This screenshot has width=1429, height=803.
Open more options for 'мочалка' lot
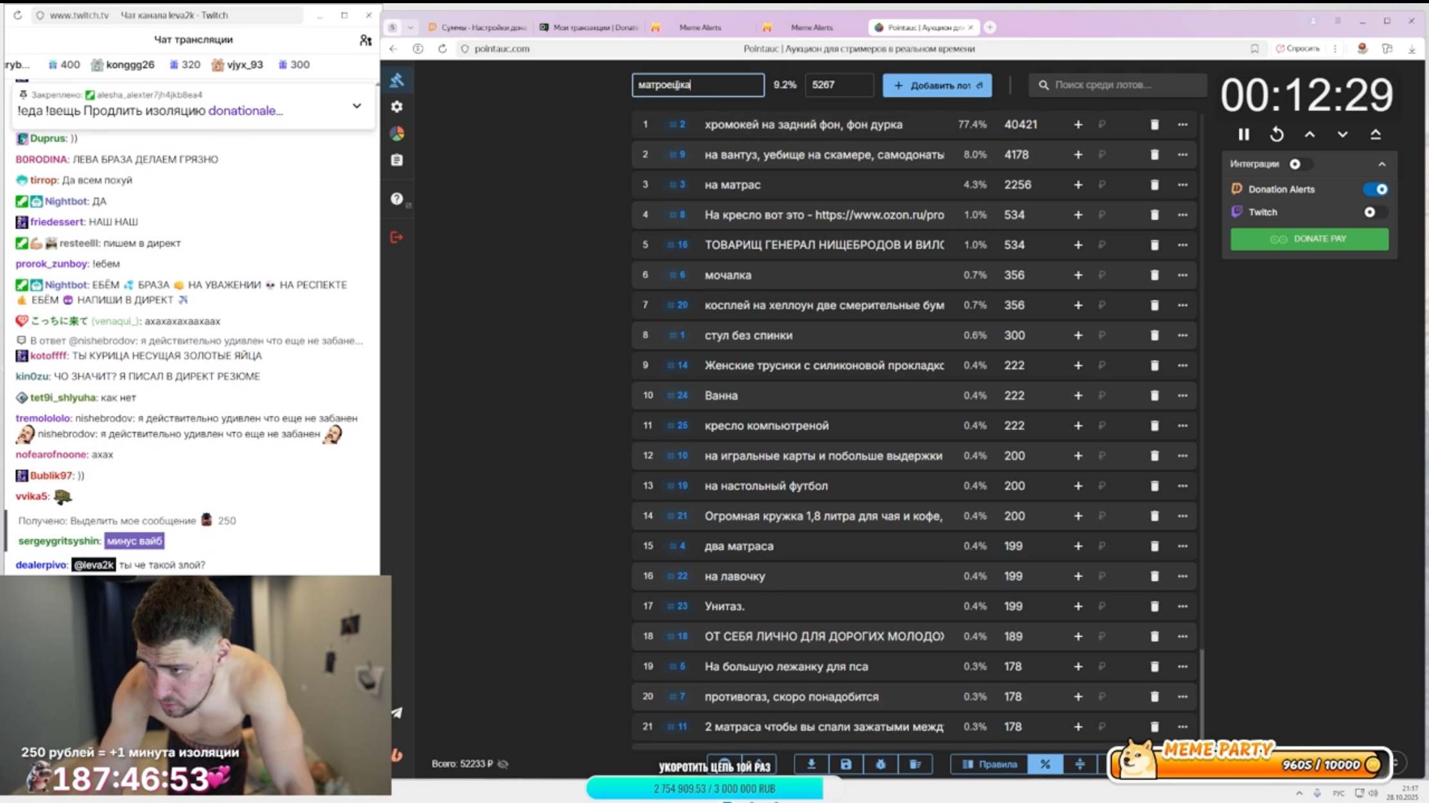tap(1182, 275)
